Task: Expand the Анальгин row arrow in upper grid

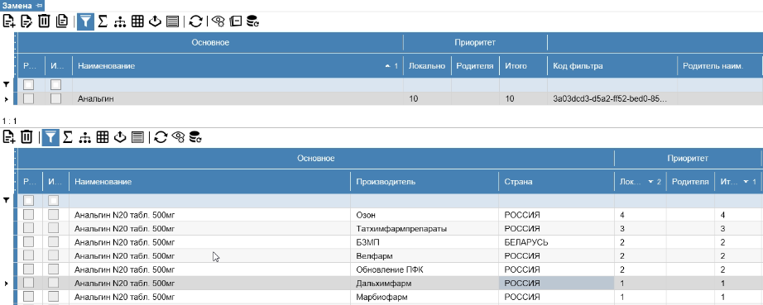Action: (7, 99)
